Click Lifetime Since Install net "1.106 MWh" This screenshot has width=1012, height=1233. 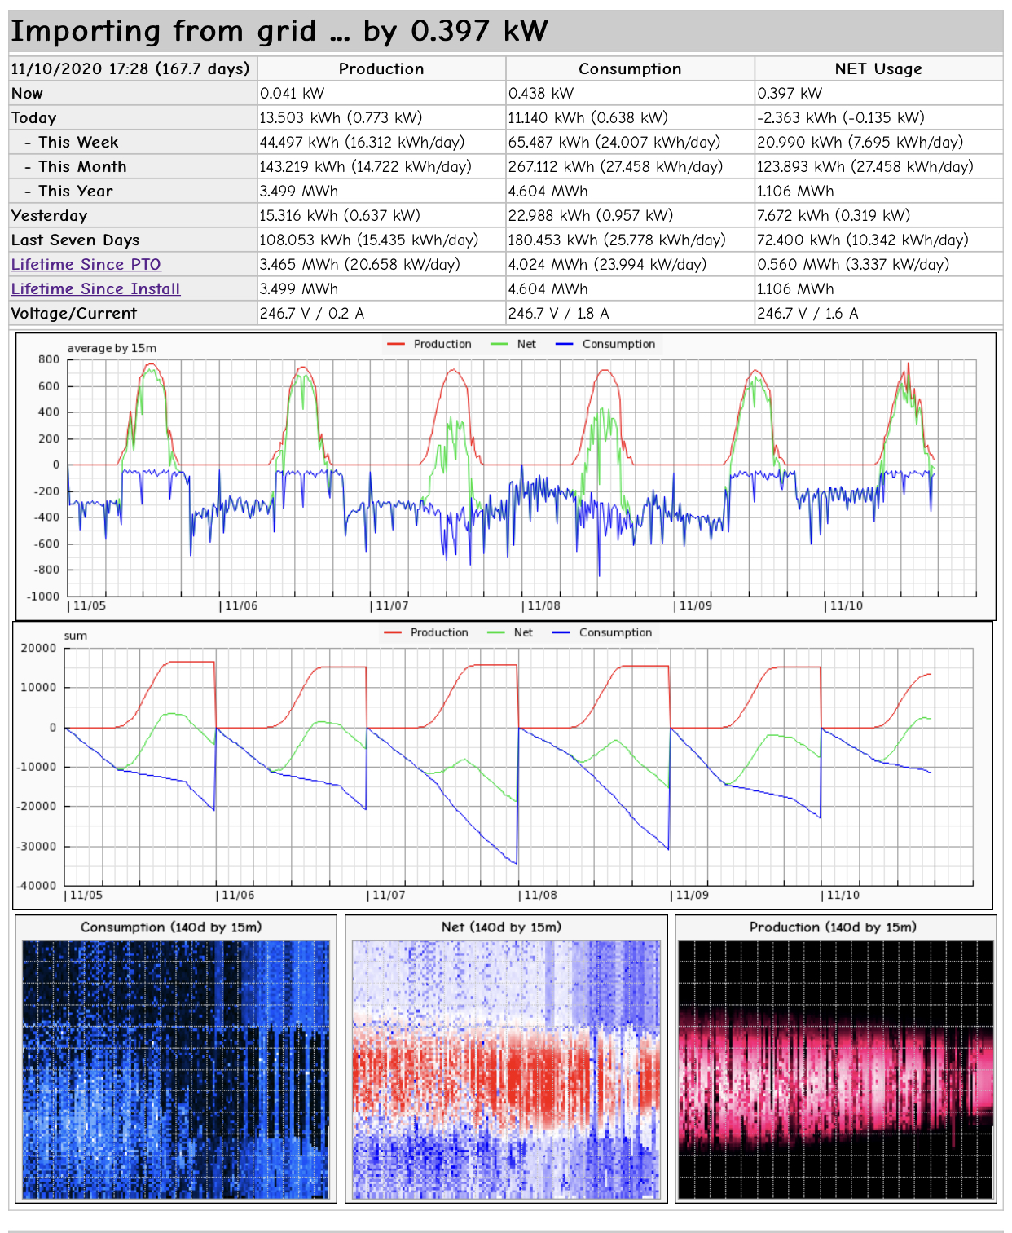click(795, 289)
